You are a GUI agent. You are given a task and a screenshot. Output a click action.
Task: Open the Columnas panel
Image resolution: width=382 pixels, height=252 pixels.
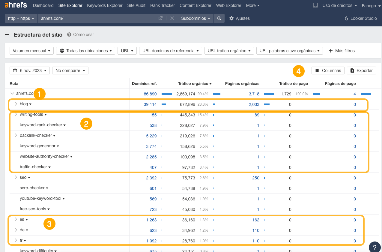328,70
